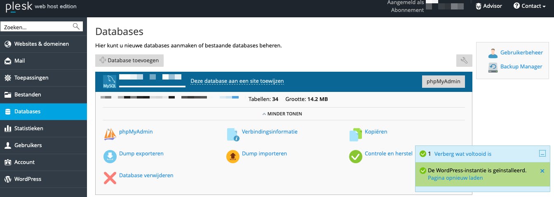The height and width of the screenshot is (197, 554).
Task: Click the Zoeken search input field
Action: point(37,27)
